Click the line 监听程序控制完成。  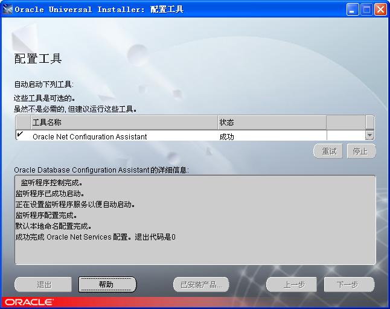coord(51,183)
